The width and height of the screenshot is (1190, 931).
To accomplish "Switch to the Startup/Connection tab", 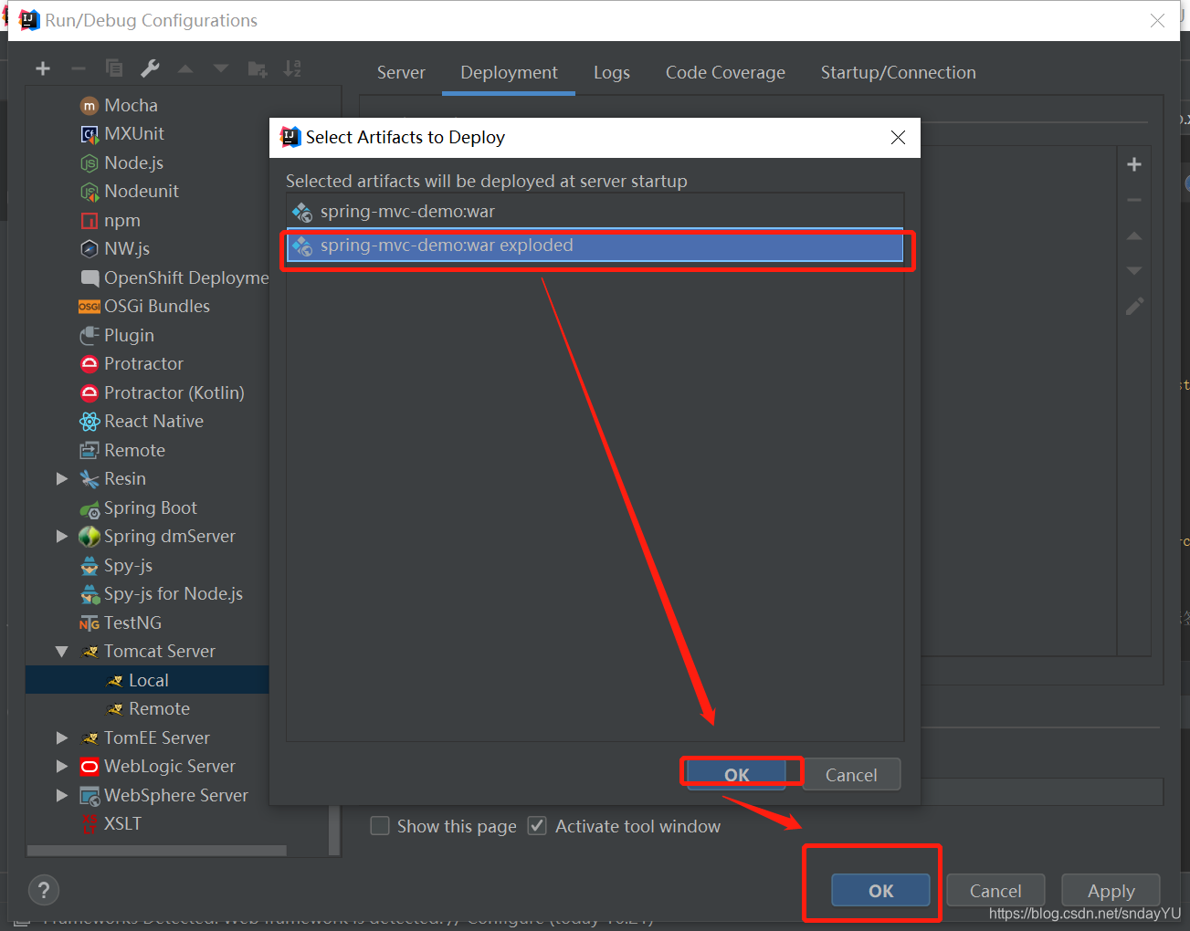I will click(898, 72).
